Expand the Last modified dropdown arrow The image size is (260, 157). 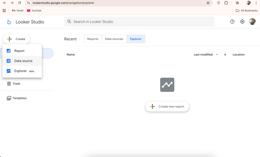pyautogui.click(x=217, y=54)
